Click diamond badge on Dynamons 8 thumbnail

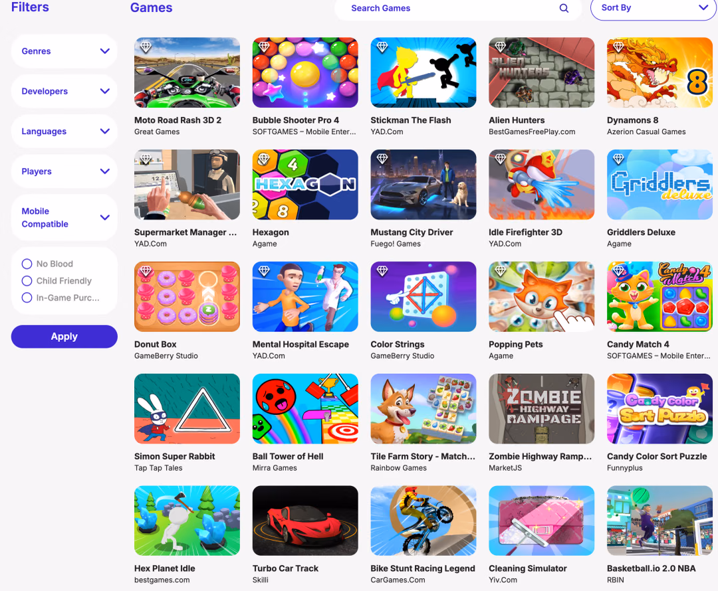coord(618,46)
